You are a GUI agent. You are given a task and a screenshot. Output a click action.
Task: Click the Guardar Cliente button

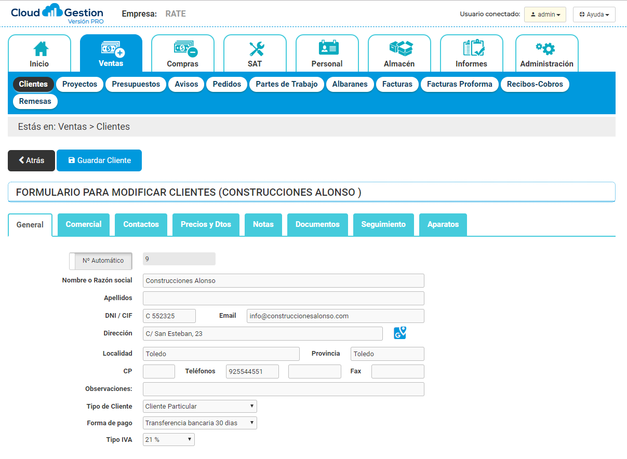point(99,160)
